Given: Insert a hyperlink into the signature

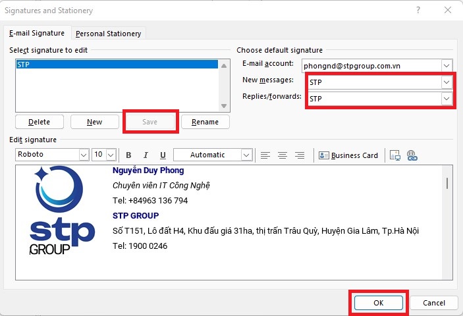Looking at the screenshot, I should pyautogui.click(x=412, y=155).
